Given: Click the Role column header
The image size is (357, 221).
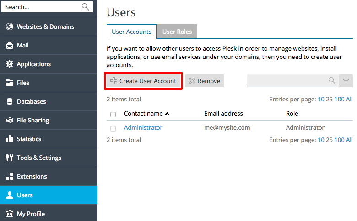Looking at the screenshot, I should [x=292, y=114].
